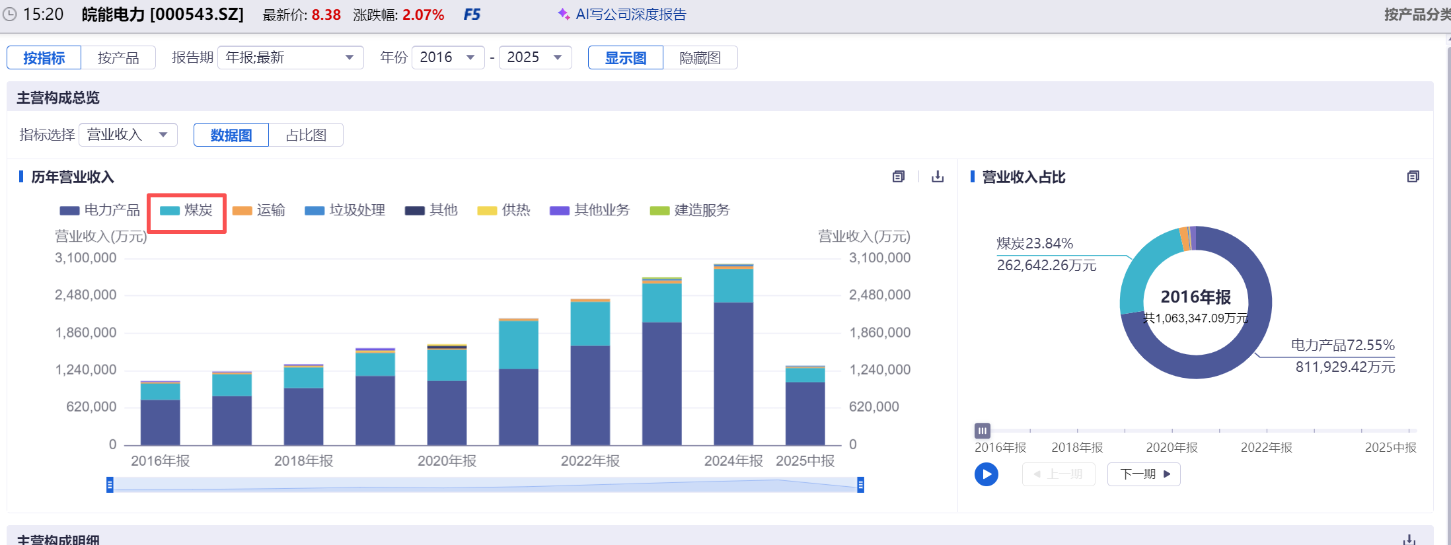This screenshot has height=545, width=1451.
Task: Click the F5 refresh shortcut icon
Action: [472, 15]
